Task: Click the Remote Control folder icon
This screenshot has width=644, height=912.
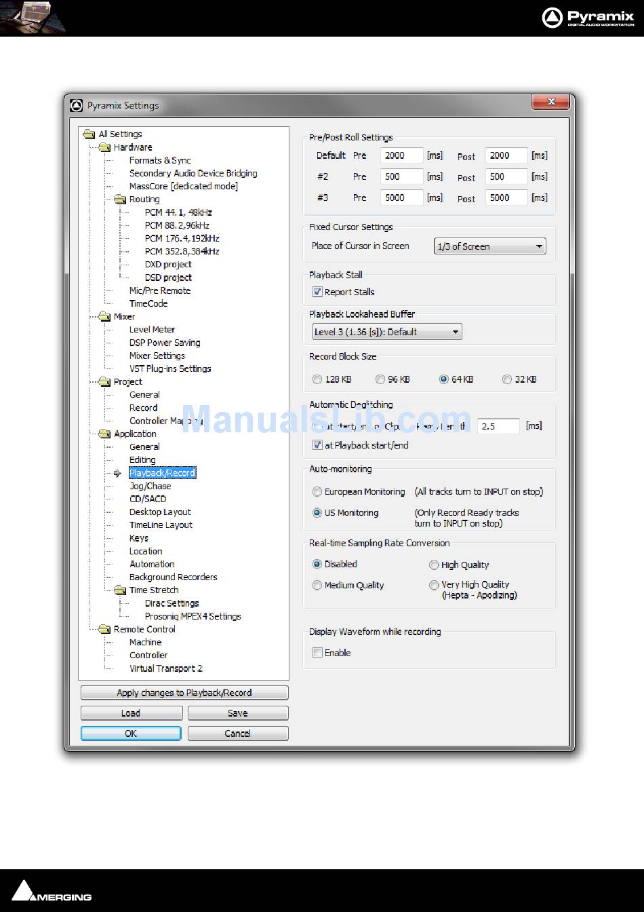Action: point(104,629)
